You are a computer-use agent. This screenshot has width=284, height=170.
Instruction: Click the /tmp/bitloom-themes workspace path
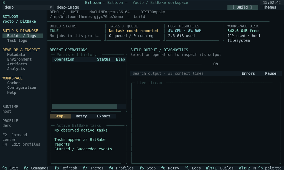[x=86, y=17]
